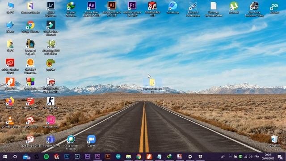Open the notification center icon

(x=280, y=157)
